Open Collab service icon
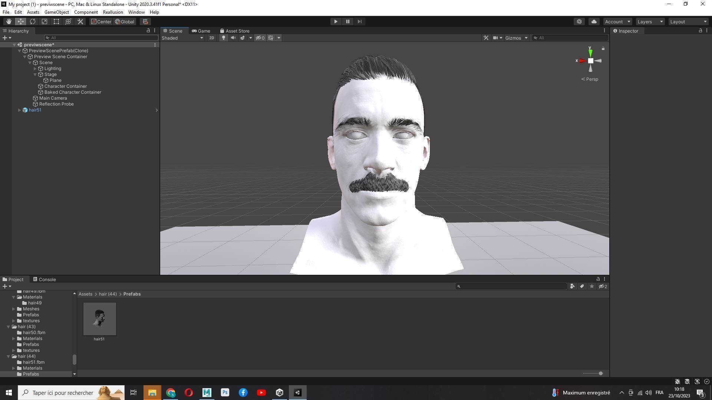 579,21
